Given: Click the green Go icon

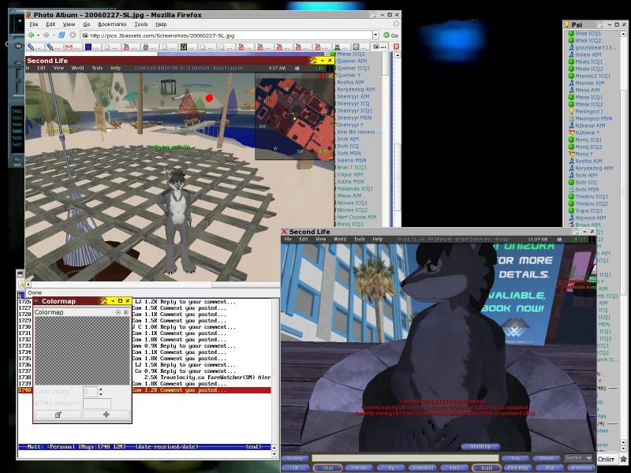Looking at the screenshot, I should (x=388, y=35).
